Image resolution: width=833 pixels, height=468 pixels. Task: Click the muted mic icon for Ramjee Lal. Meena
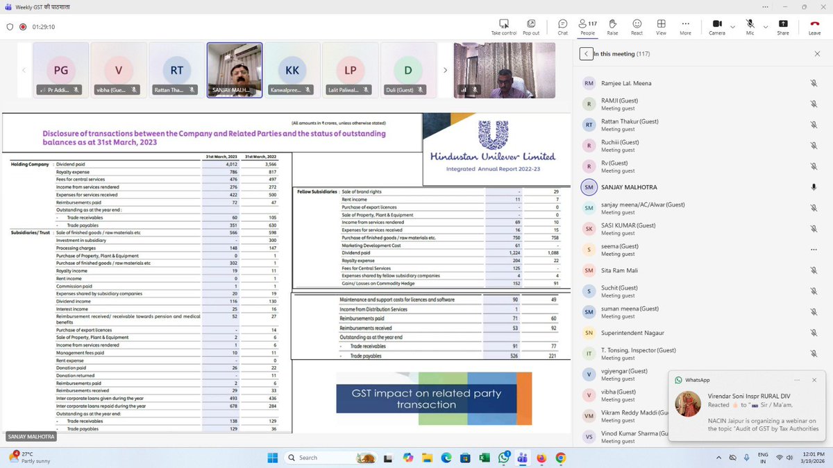coord(814,83)
